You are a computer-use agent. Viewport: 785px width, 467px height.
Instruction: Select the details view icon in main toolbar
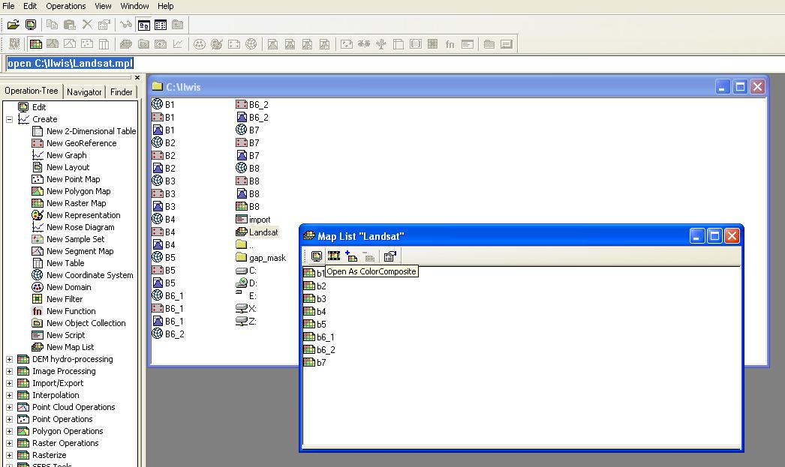(161, 25)
